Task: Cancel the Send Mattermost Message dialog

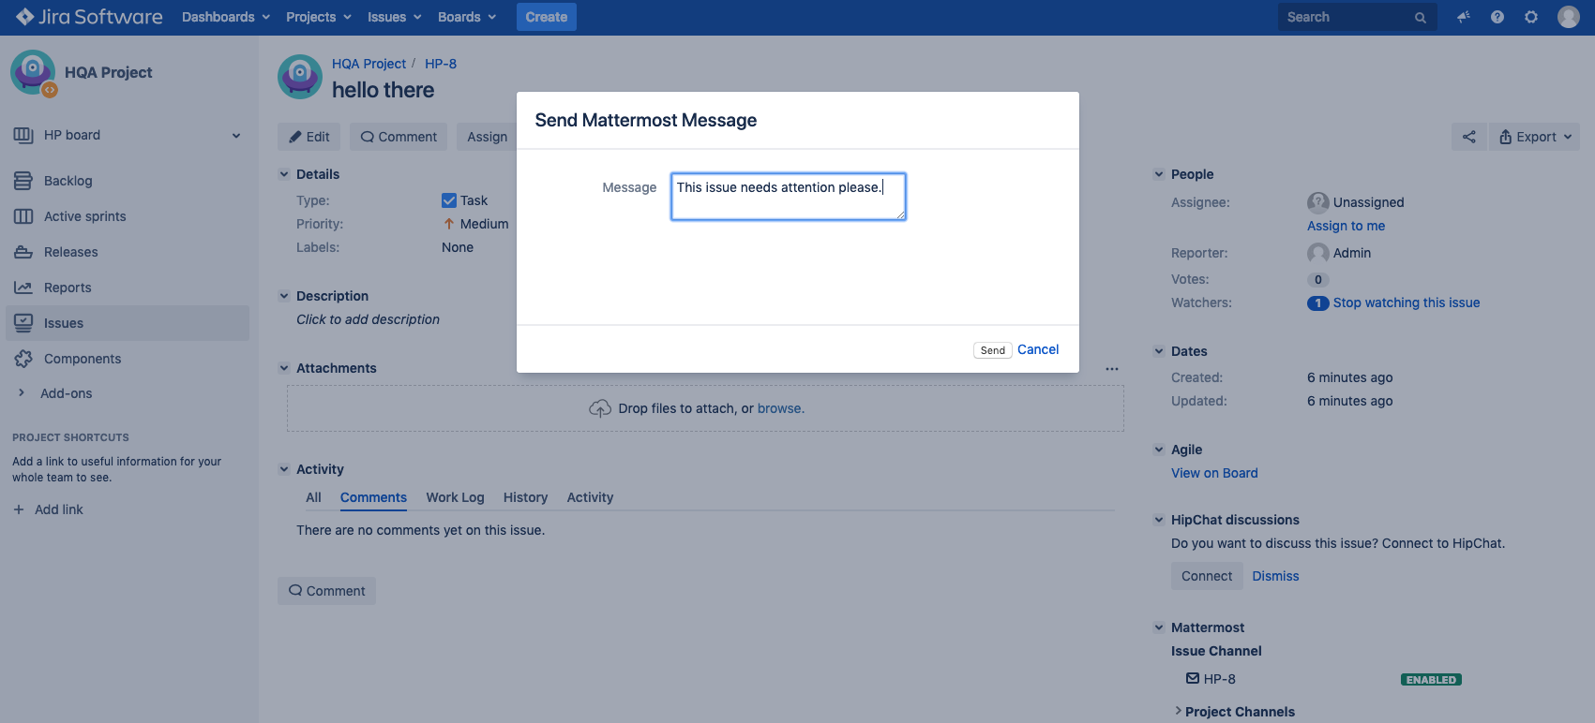Action: pyautogui.click(x=1037, y=349)
